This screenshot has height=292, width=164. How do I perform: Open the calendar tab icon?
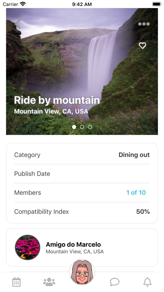16,282
